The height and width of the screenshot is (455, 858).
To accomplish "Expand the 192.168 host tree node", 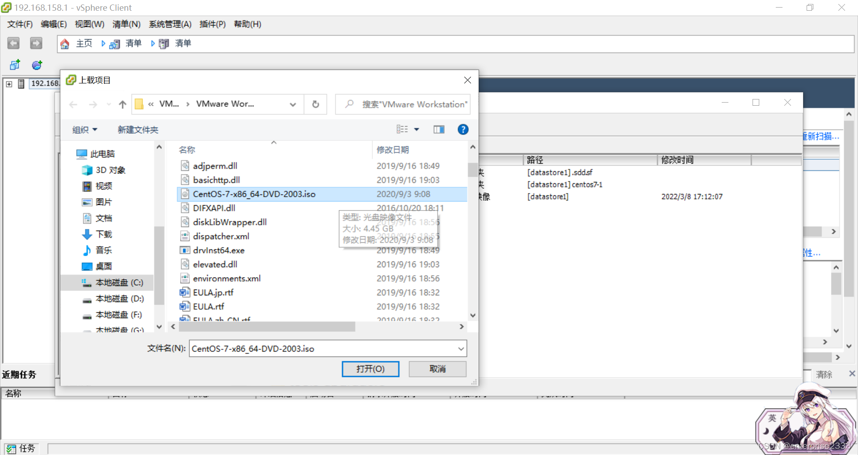I will [x=9, y=83].
